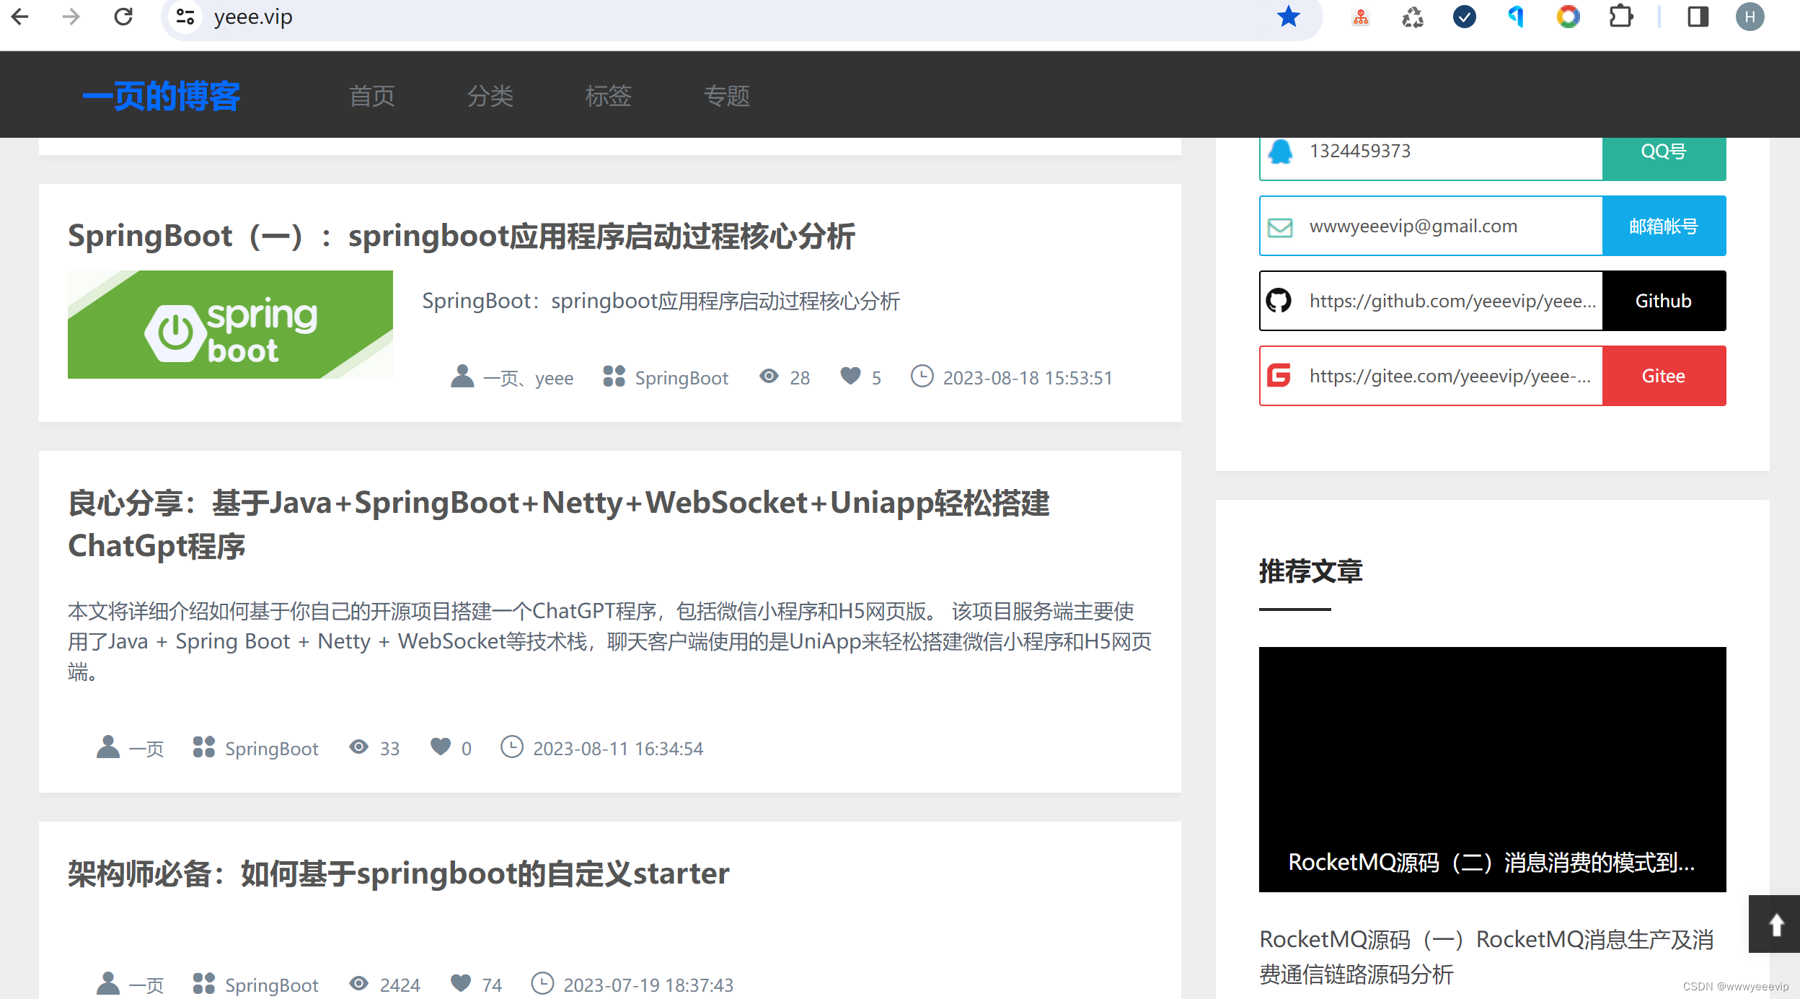Click the blue 邮箱帐号 button

1663,226
